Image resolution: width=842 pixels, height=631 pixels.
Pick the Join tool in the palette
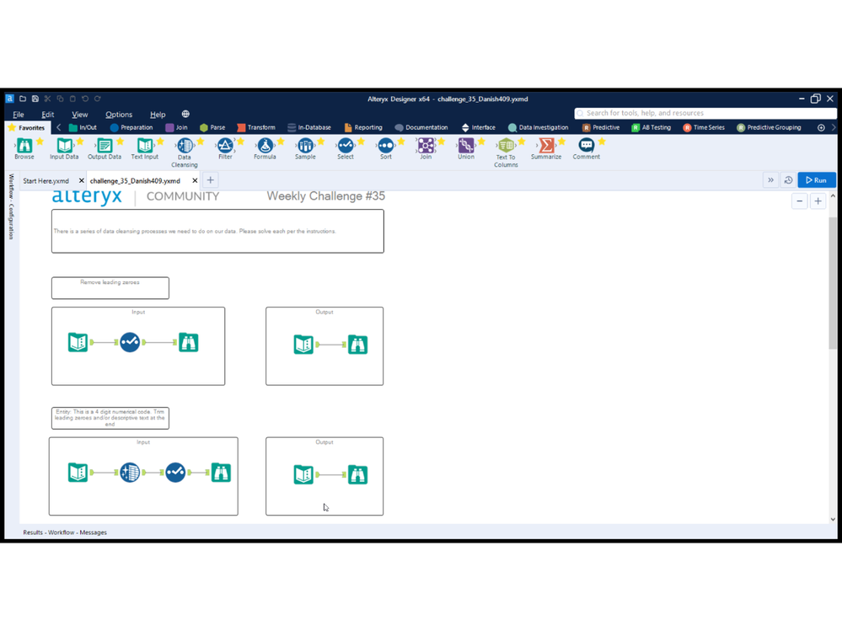(426, 148)
